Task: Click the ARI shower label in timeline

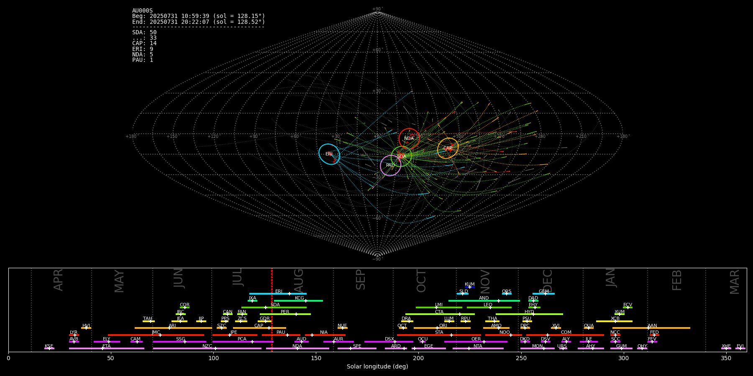Action: pos(172,326)
